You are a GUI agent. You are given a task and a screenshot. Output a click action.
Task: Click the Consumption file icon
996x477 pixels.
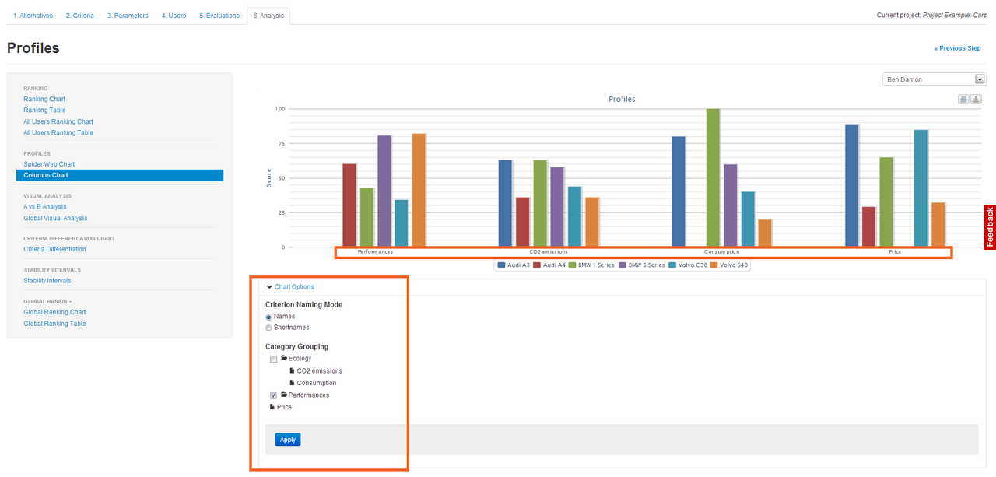coord(292,383)
